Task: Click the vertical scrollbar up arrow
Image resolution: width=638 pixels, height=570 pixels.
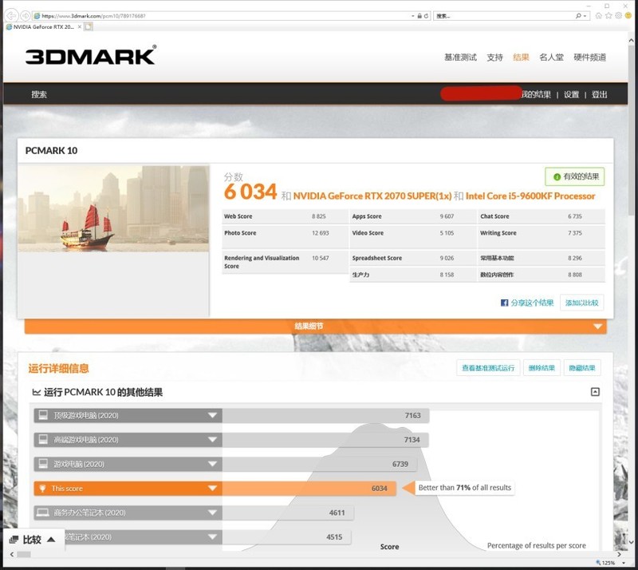Action: coord(631,41)
